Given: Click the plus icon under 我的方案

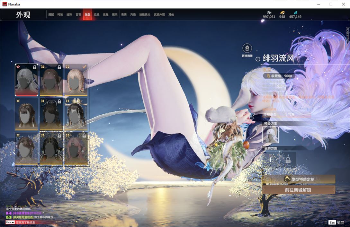Looking at the screenshot, I should click(271, 160).
